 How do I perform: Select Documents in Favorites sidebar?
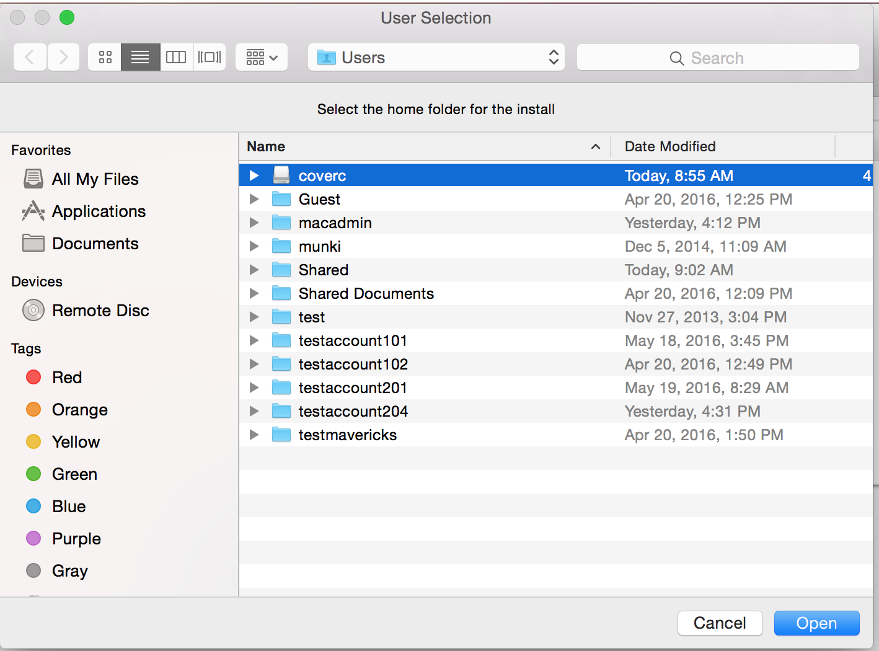coord(95,244)
